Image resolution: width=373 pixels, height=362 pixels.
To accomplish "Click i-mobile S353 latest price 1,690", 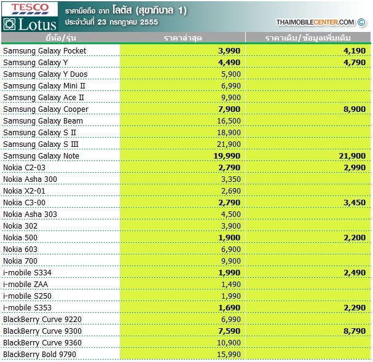I will 229,307.
